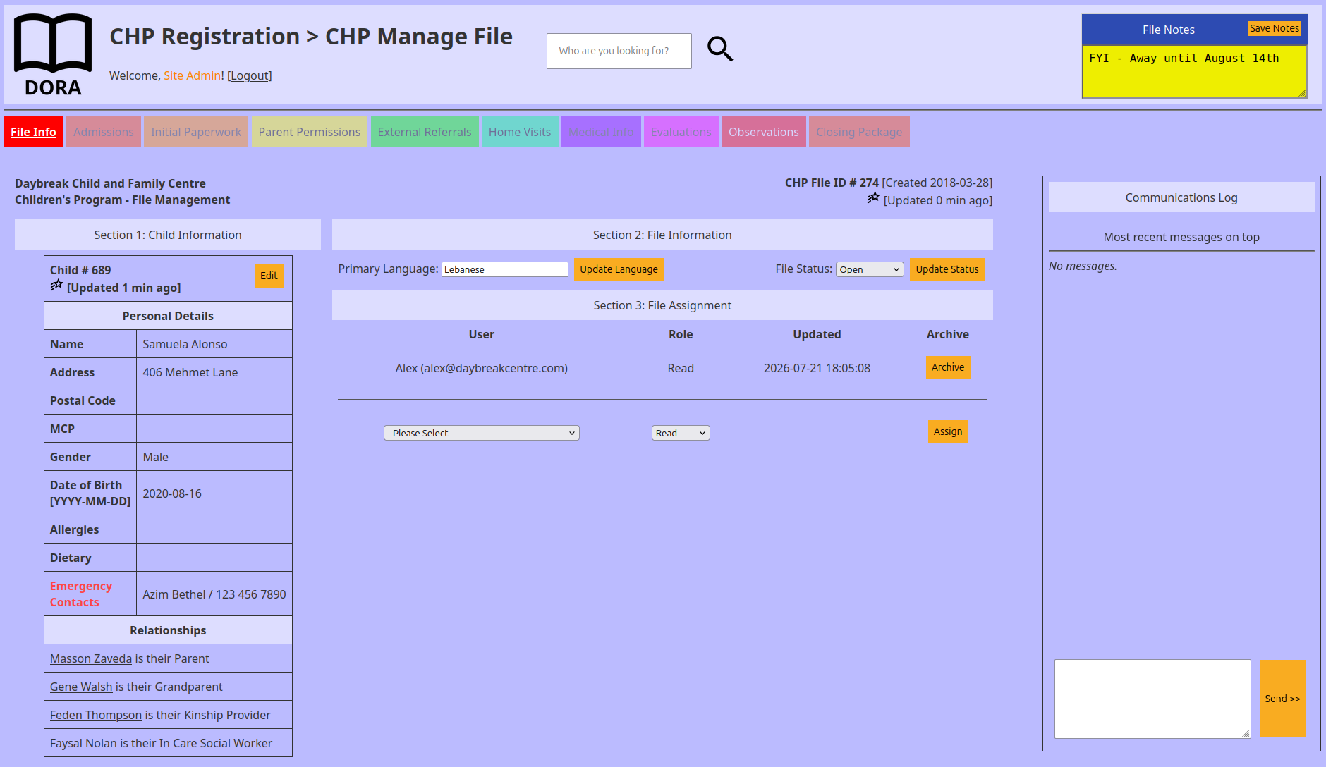Click the Logout link
The image size is (1326, 767).
(x=250, y=75)
